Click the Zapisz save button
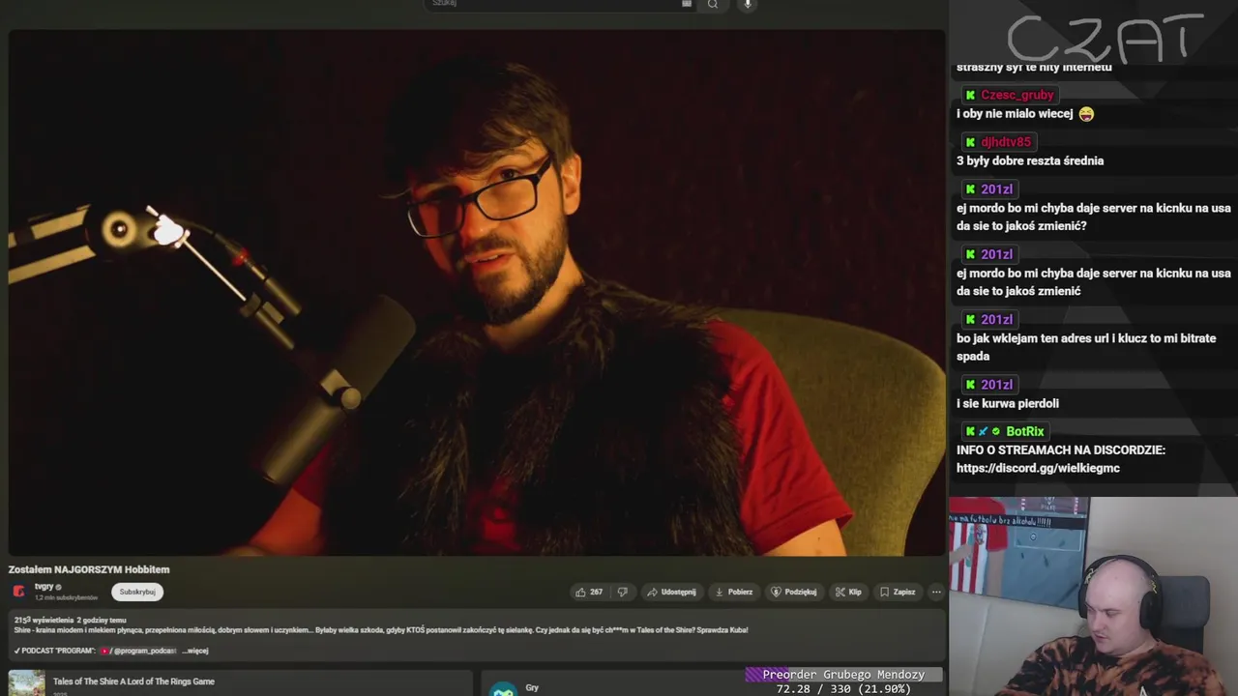Viewport: 1238px width, 696px height. 898,592
